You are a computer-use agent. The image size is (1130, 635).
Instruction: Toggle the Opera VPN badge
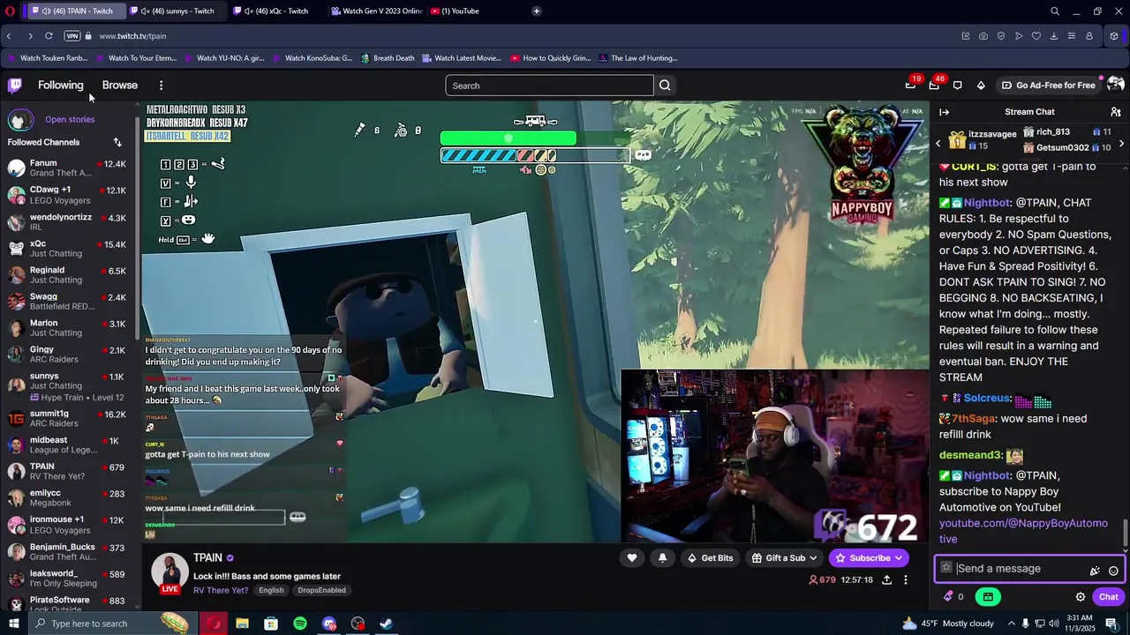click(x=72, y=36)
